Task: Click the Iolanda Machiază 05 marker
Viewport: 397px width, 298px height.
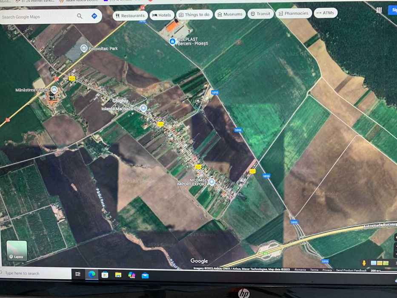Action: 143,108
